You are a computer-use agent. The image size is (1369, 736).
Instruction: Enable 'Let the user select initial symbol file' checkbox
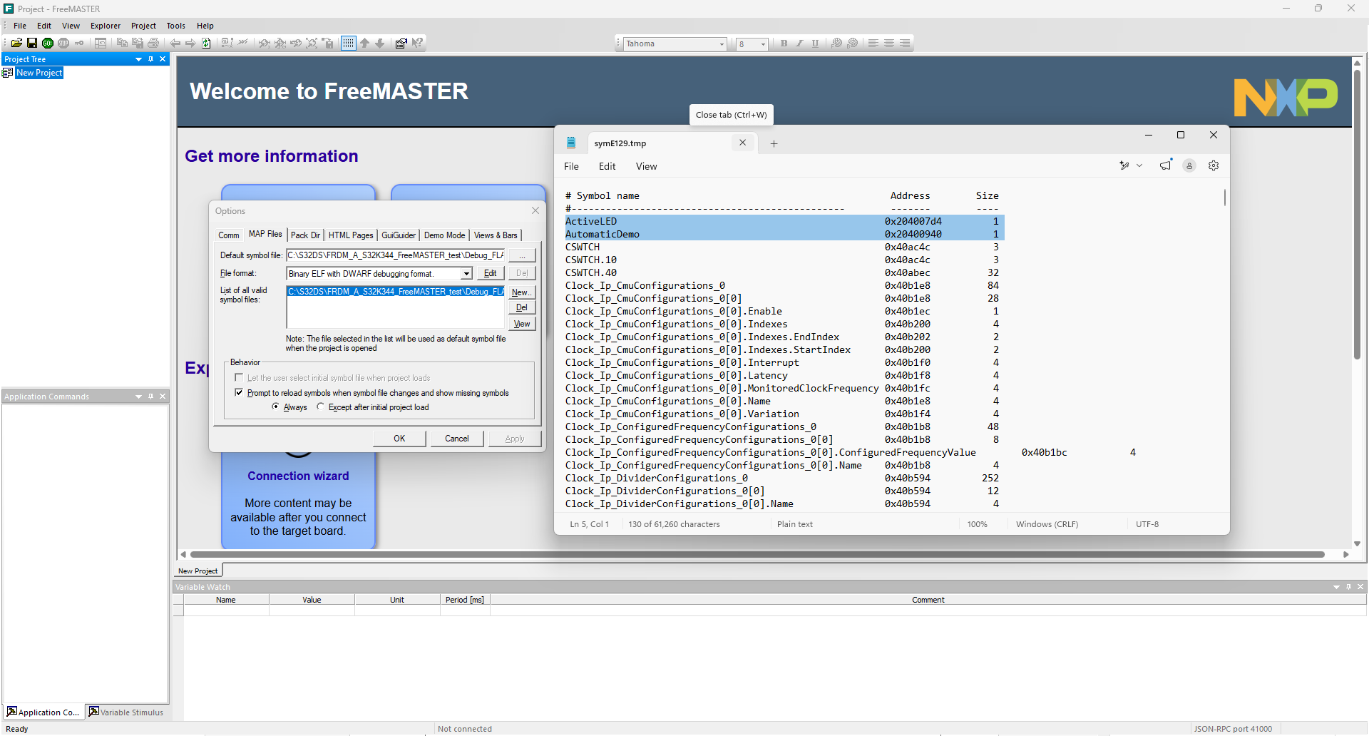click(239, 378)
